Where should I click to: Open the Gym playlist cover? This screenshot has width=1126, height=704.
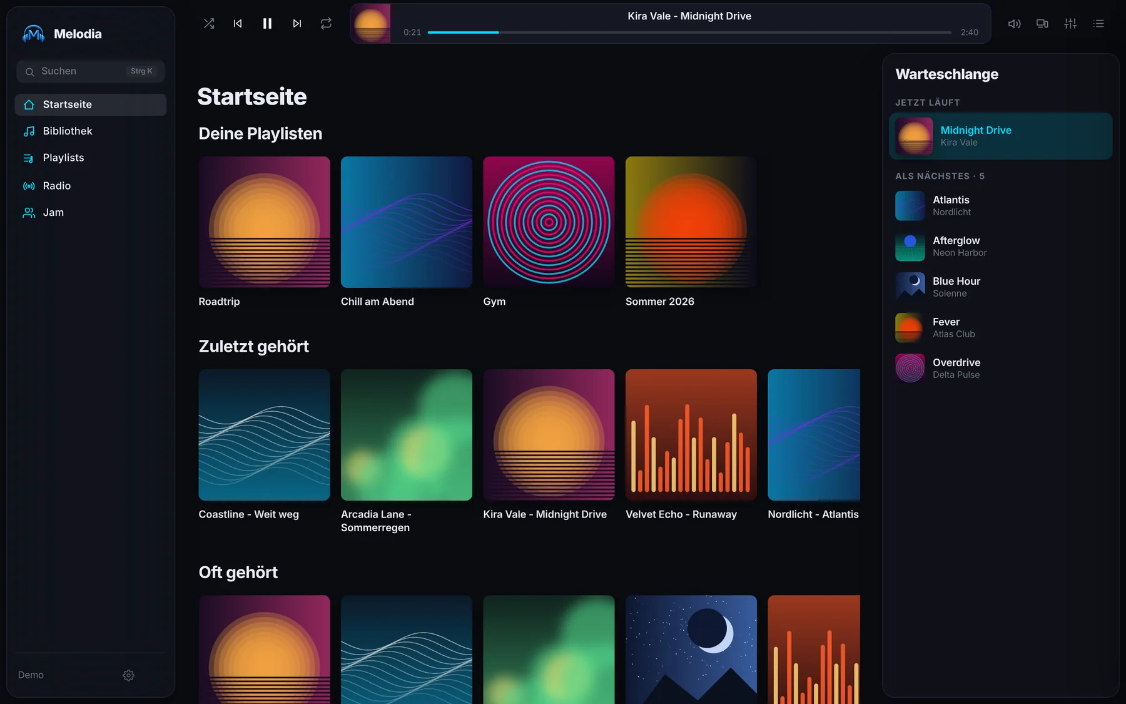pyautogui.click(x=549, y=222)
